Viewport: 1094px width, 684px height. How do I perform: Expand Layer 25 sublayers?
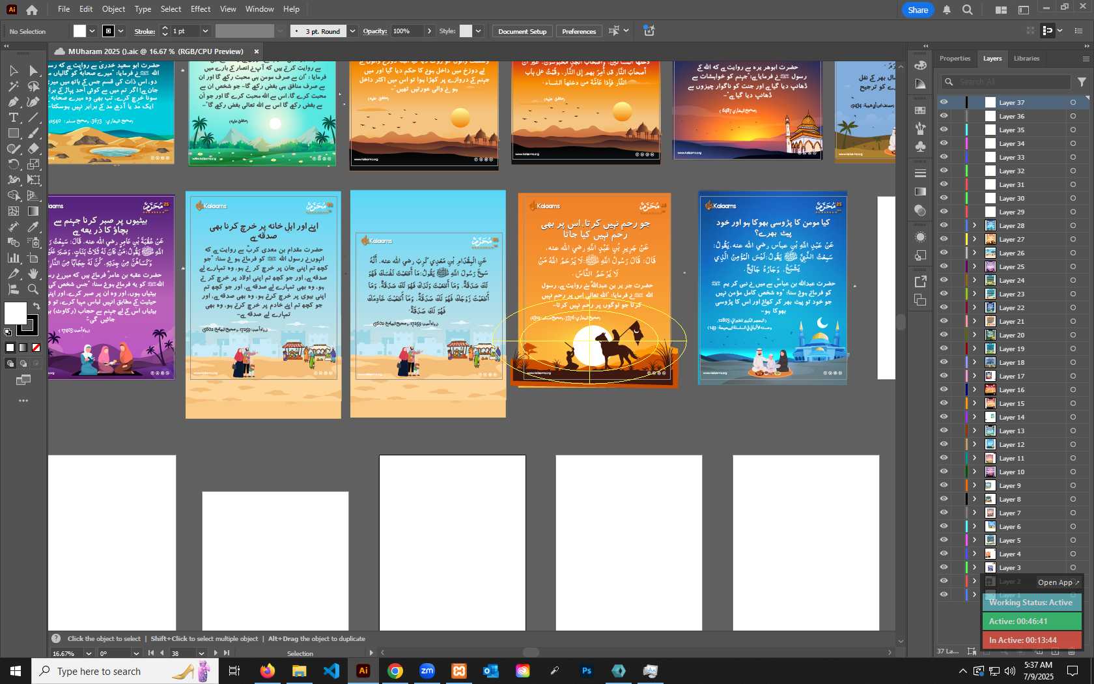tap(975, 266)
